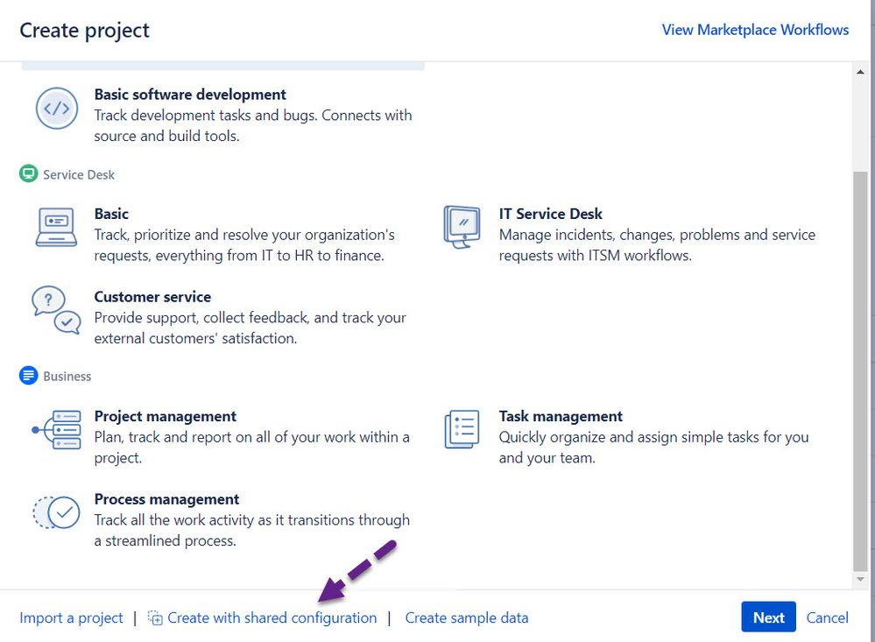Click the IT Service Desk monitor icon
This screenshot has height=642, width=875.
[462, 228]
